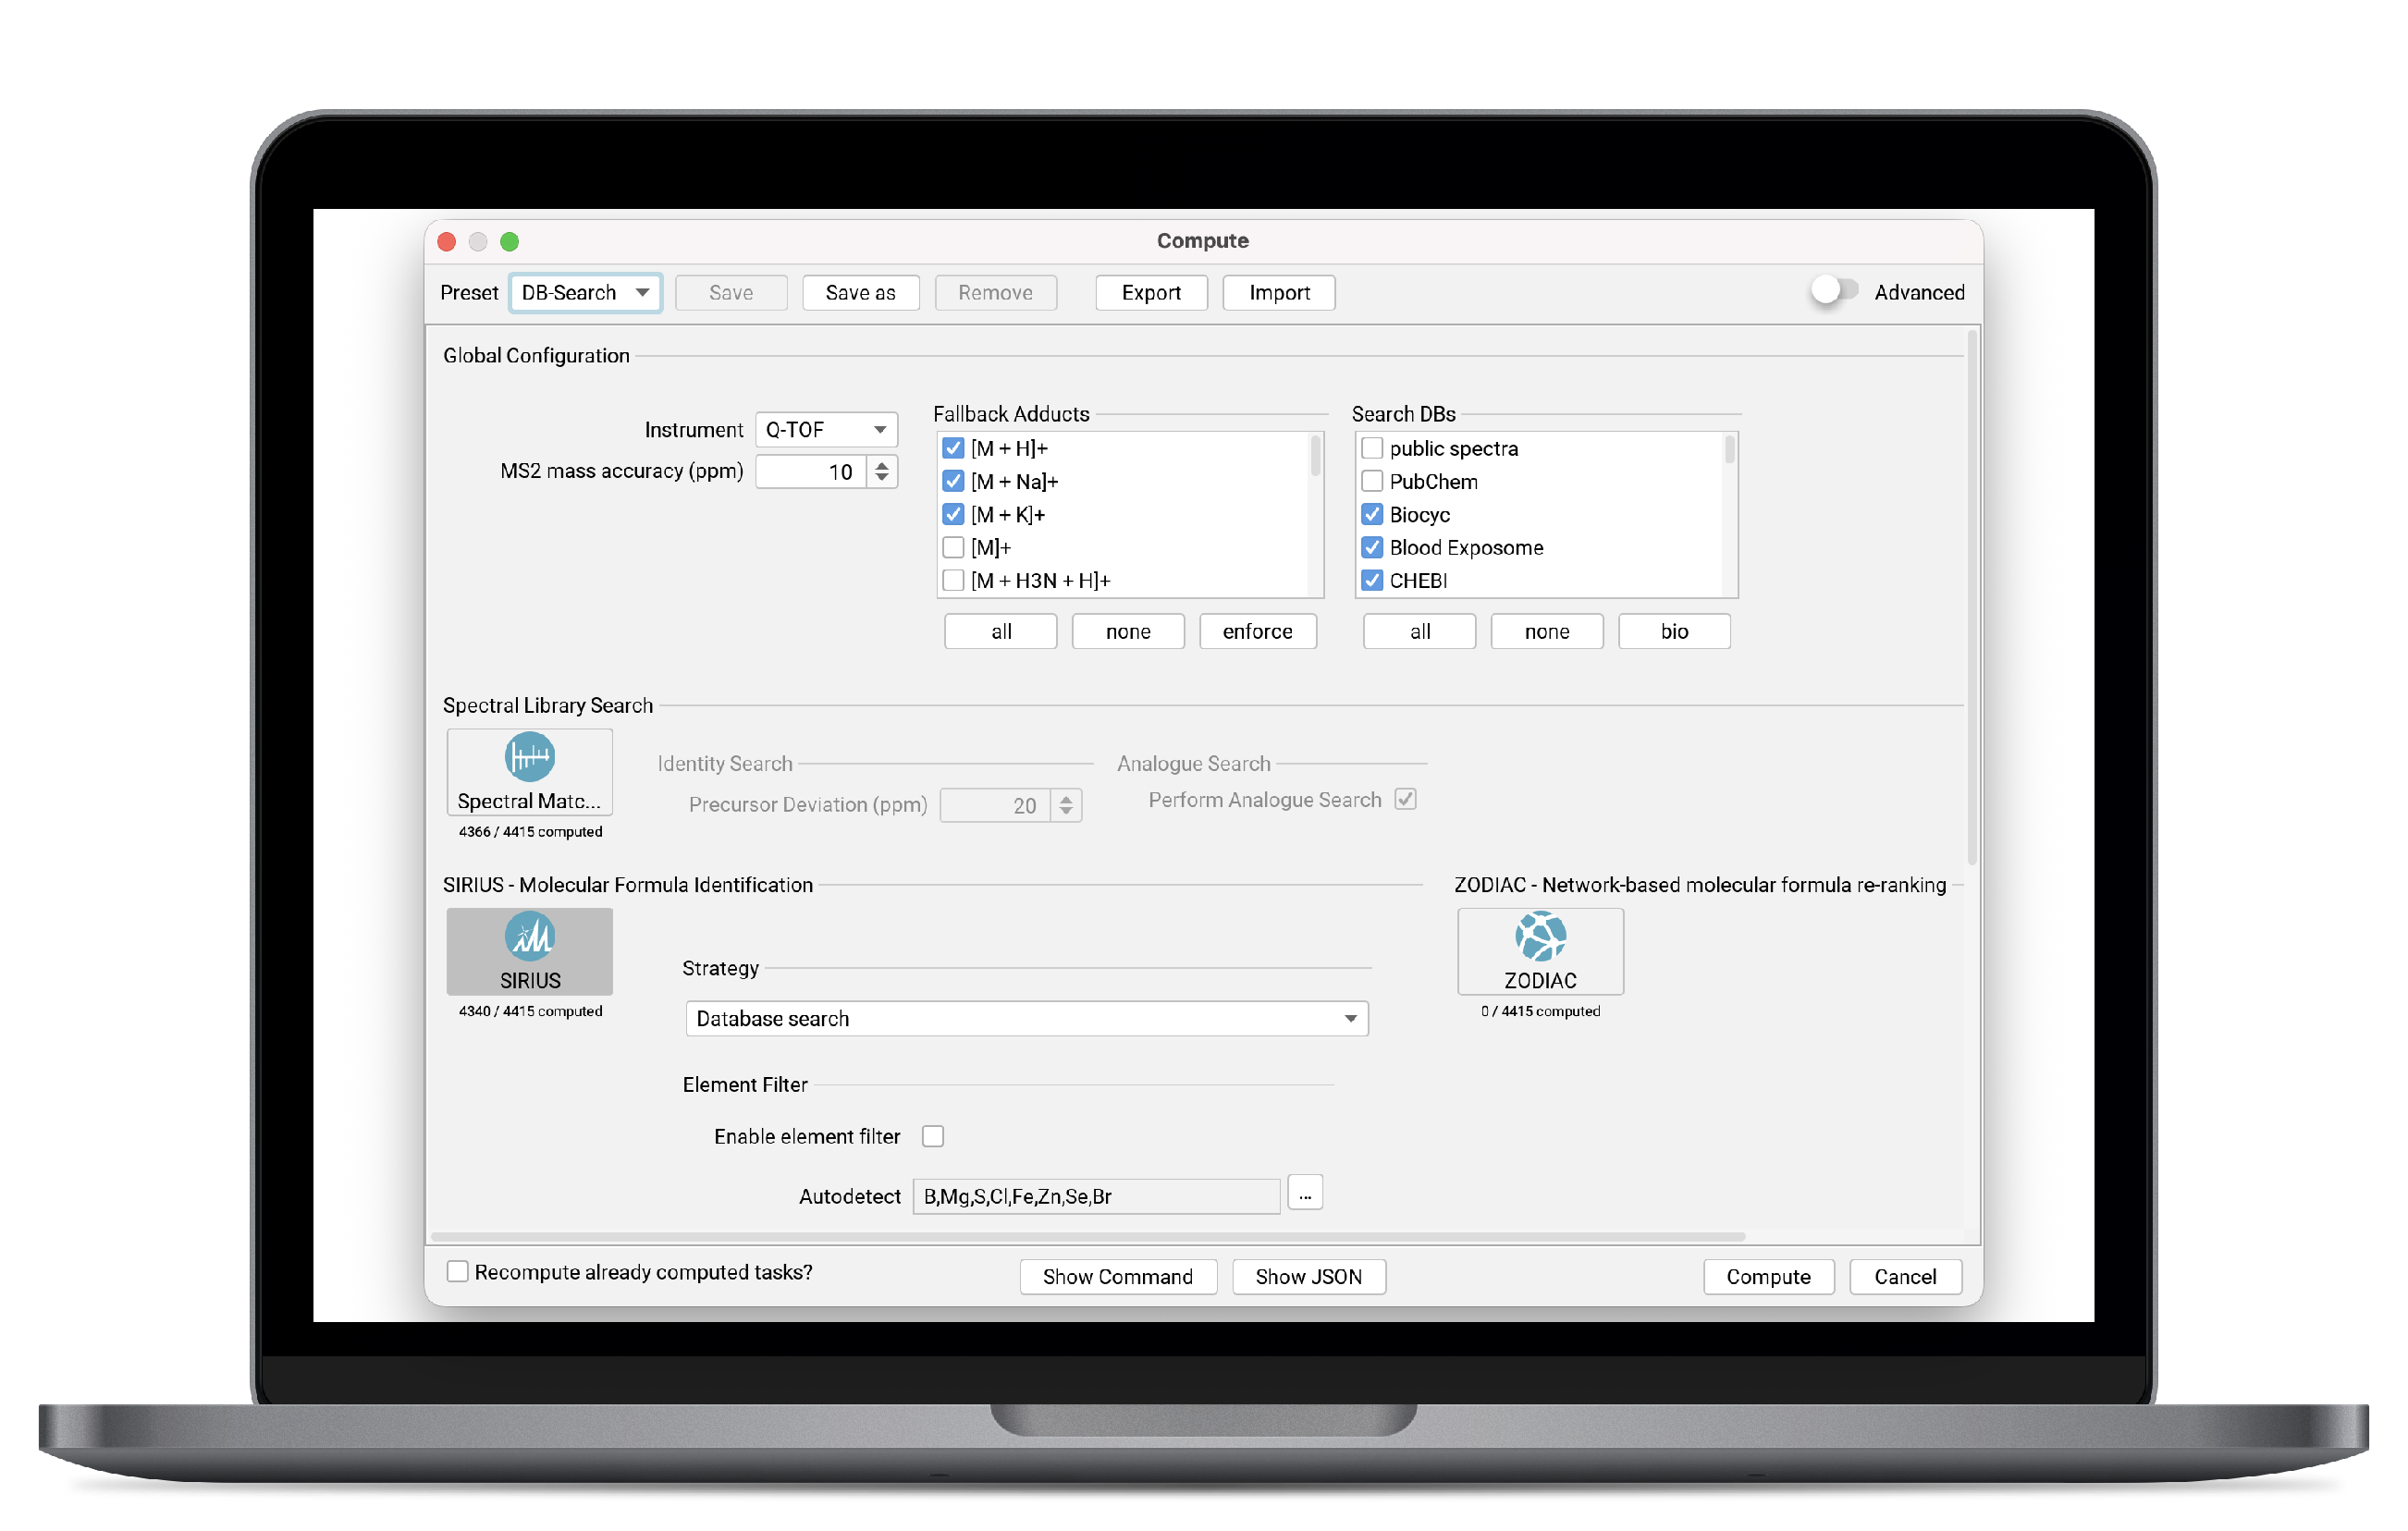Open the Preset DB-Search dropdown
This screenshot has height=1531, width=2408.
[585, 293]
